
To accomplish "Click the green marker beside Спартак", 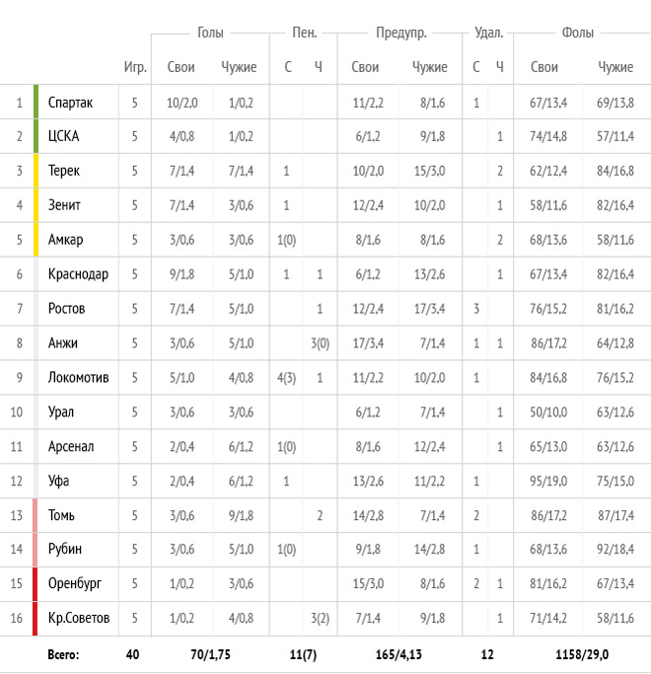I will point(36,102).
